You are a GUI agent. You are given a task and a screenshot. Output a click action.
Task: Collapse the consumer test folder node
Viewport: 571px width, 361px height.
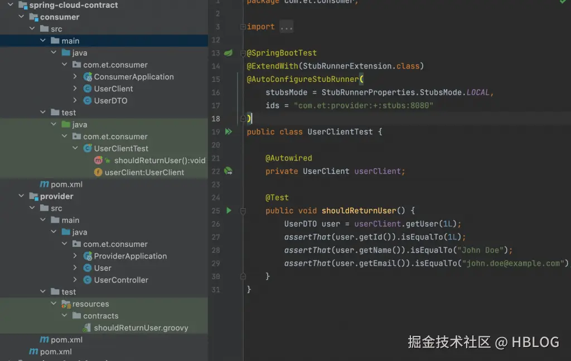(42, 112)
